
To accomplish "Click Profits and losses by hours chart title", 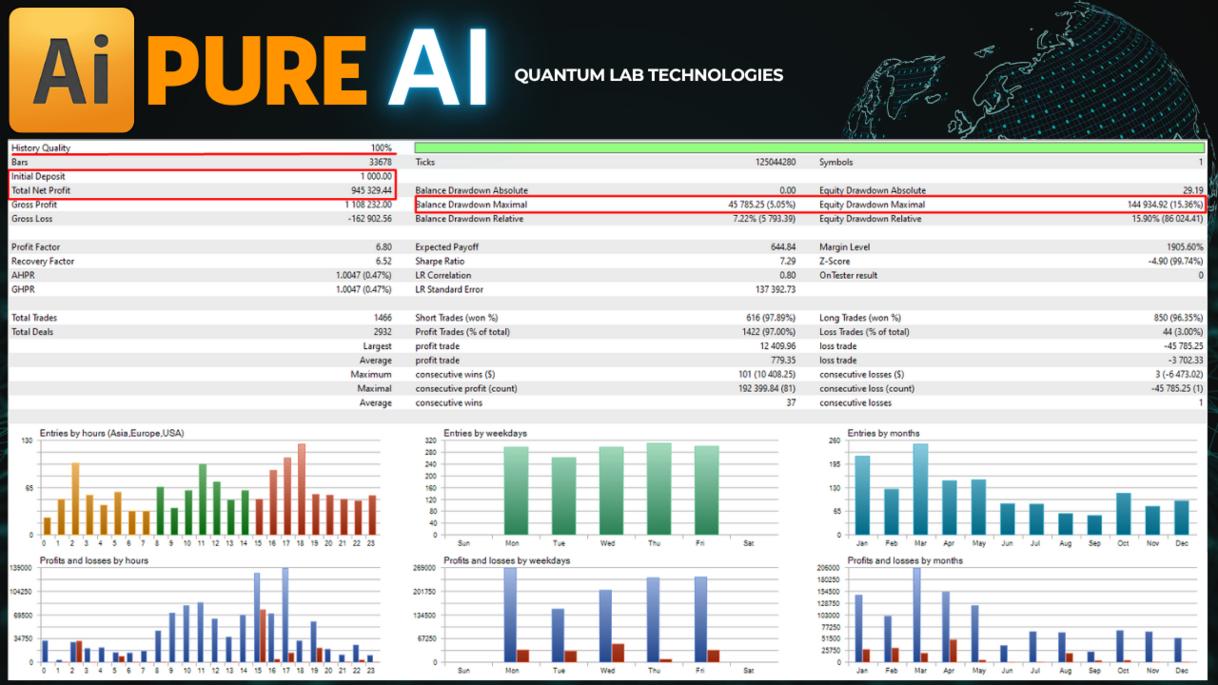I will click(x=93, y=560).
